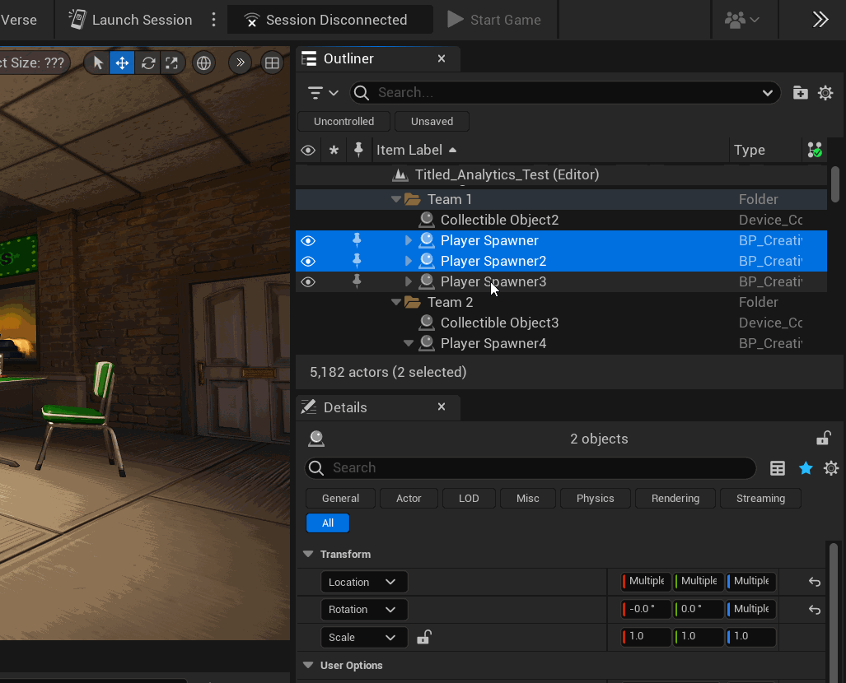Toggle favorites star in Details panel
This screenshot has height=683, width=846.
806,468
